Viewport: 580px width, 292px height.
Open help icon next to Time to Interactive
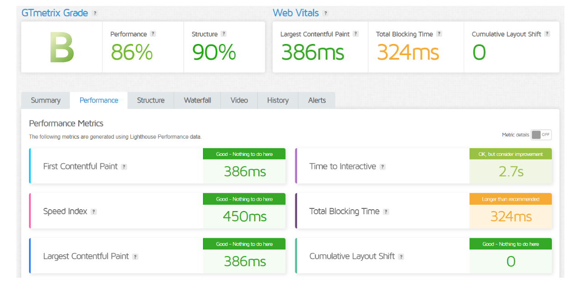(x=382, y=166)
